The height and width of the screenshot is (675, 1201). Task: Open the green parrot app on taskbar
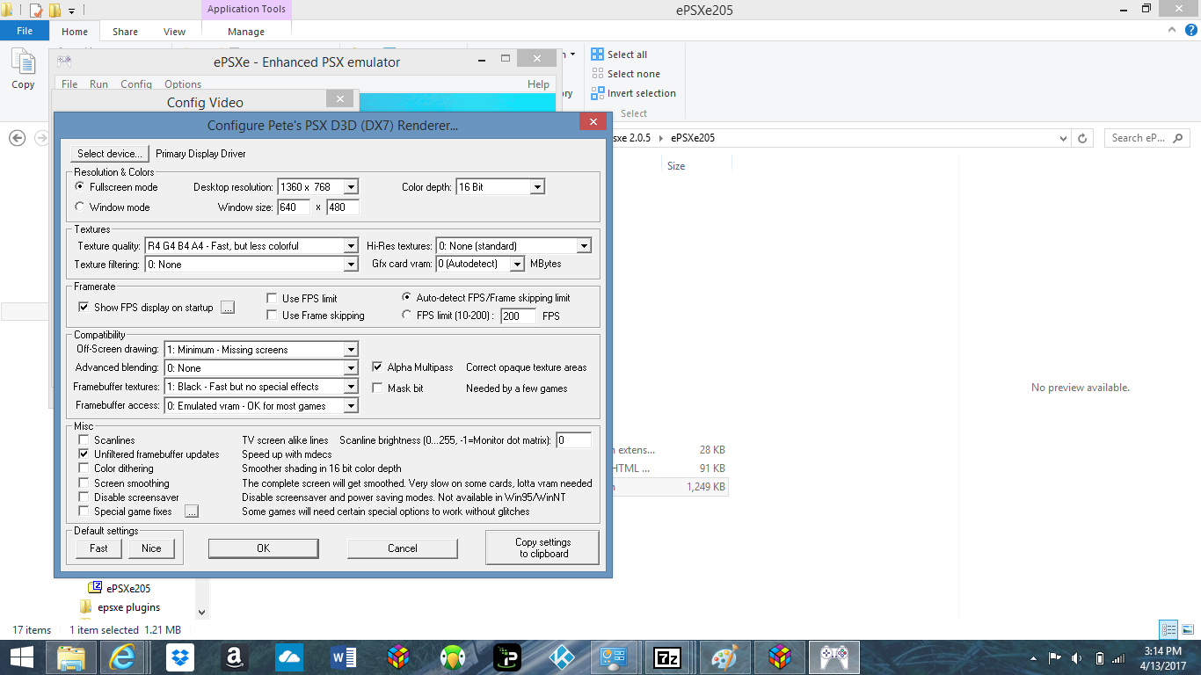click(x=453, y=657)
